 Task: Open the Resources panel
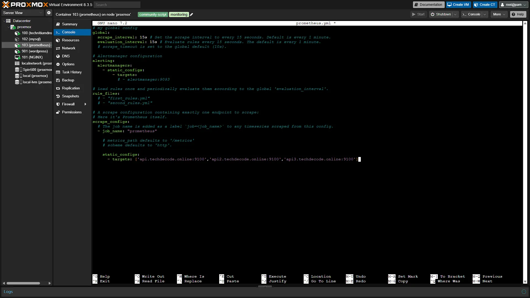[72, 40]
